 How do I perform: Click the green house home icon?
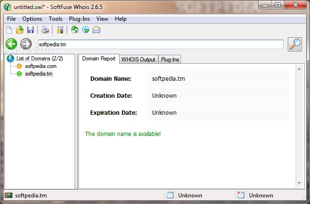coord(75,30)
